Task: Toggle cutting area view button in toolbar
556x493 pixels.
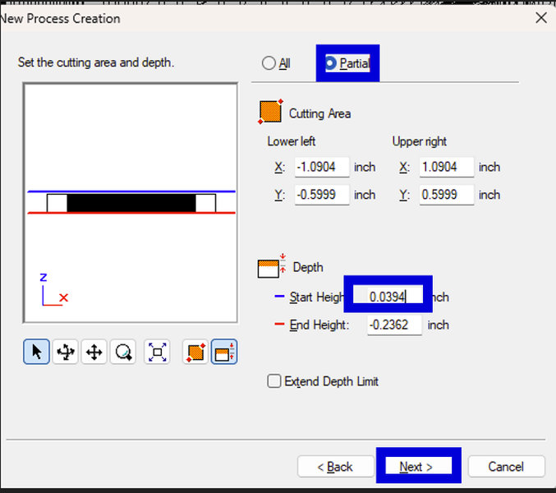Action: pyautogui.click(x=195, y=352)
